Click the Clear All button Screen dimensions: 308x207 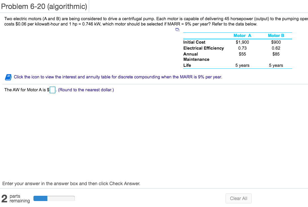click(x=238, y=198)
